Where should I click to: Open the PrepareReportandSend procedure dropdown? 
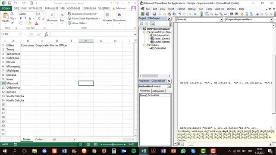271,19
